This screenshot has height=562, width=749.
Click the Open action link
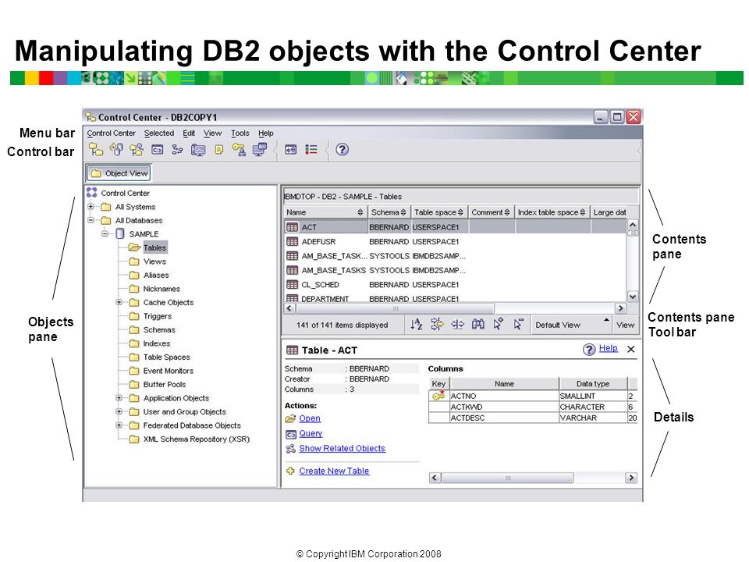310,418
